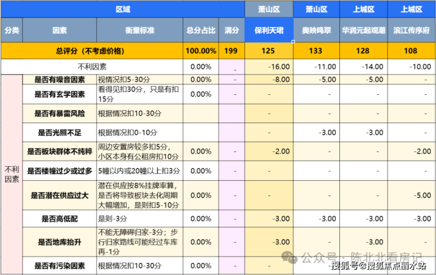
Task: Select the 衡量标准 column header
Action: tap(140, 30)
